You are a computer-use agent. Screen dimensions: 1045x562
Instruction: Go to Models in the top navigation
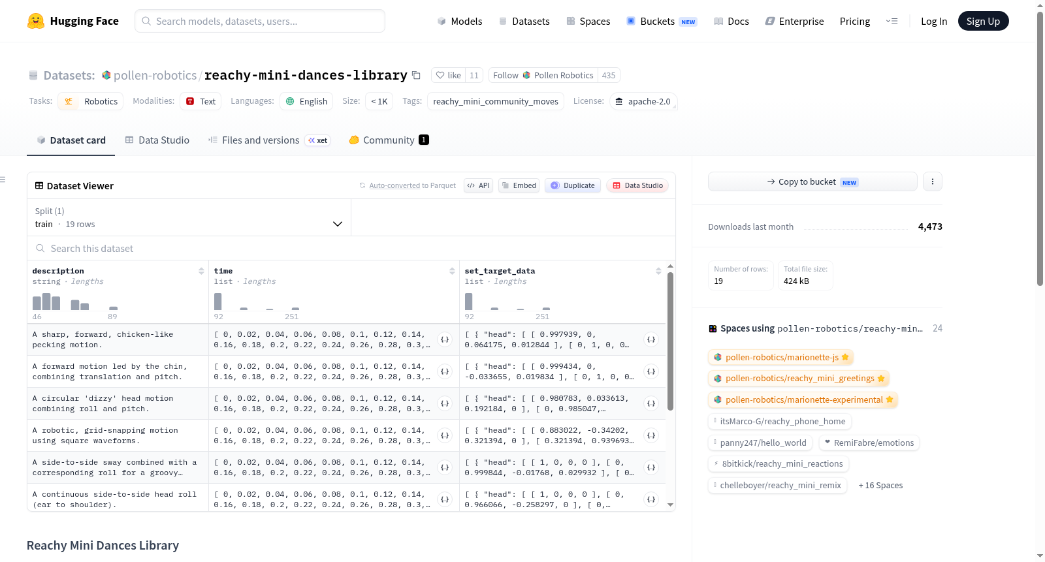460,21
